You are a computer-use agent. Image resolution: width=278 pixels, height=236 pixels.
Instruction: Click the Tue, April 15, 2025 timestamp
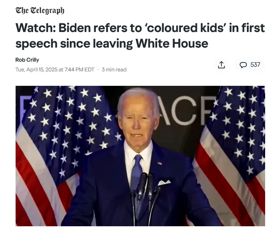tap(55, 69)
